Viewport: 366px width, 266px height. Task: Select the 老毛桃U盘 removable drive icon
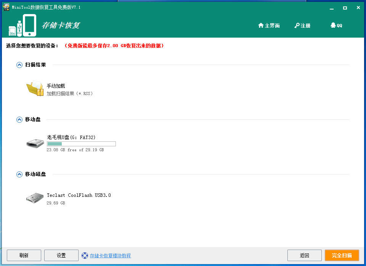click(35, 143)
